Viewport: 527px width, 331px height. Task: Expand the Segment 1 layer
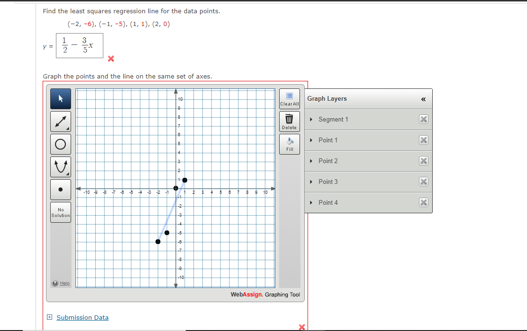pos(311,119)
